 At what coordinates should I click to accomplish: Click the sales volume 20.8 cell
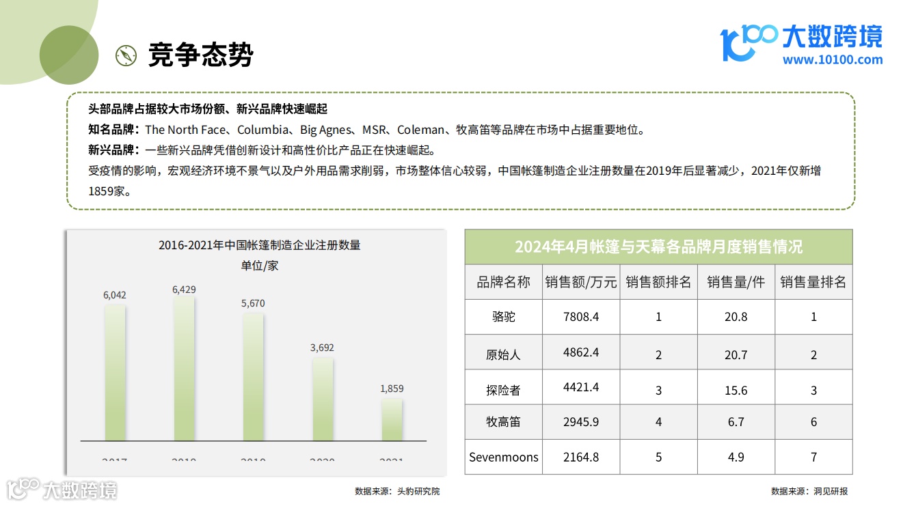click(736, 317)
